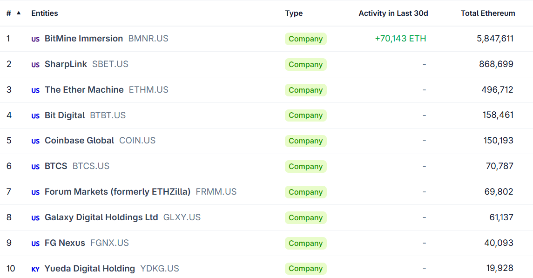This screenshot has width=533, height=278.
Task: Click the Company tag in the Forum Markets row
Action: [x=305, y=192]
